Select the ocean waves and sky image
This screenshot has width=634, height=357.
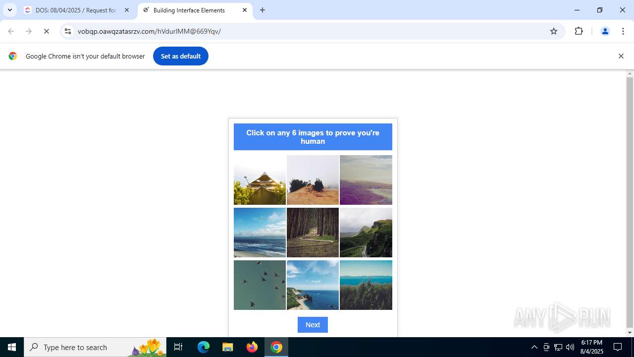(x=260, y=233)
